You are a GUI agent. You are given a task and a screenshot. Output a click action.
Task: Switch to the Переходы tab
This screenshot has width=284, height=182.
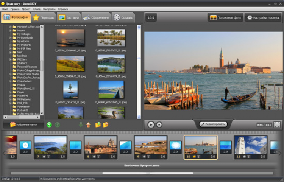click(x=44, y=17)
